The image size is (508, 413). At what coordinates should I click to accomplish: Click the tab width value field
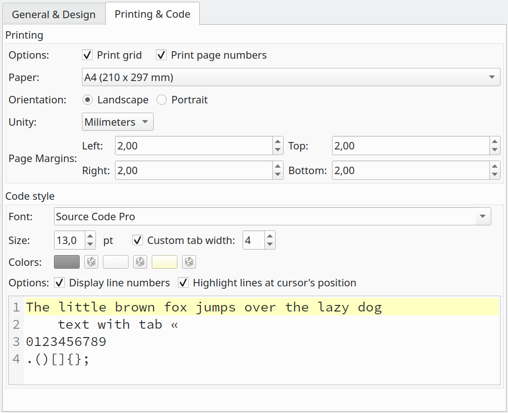(x=254, y=240)
